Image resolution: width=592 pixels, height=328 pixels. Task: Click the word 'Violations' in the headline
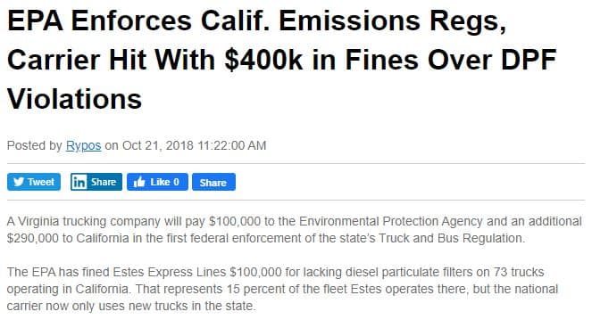coord(74,99)
